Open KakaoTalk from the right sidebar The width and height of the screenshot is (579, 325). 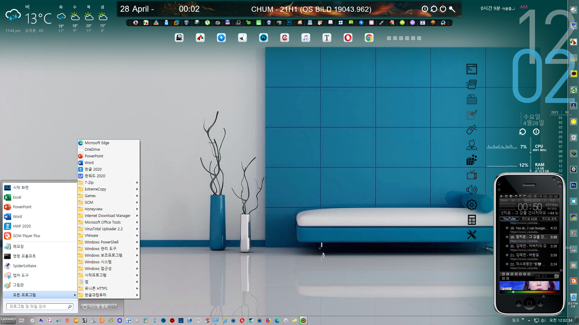pyautogui.click(x=574, y=74)
